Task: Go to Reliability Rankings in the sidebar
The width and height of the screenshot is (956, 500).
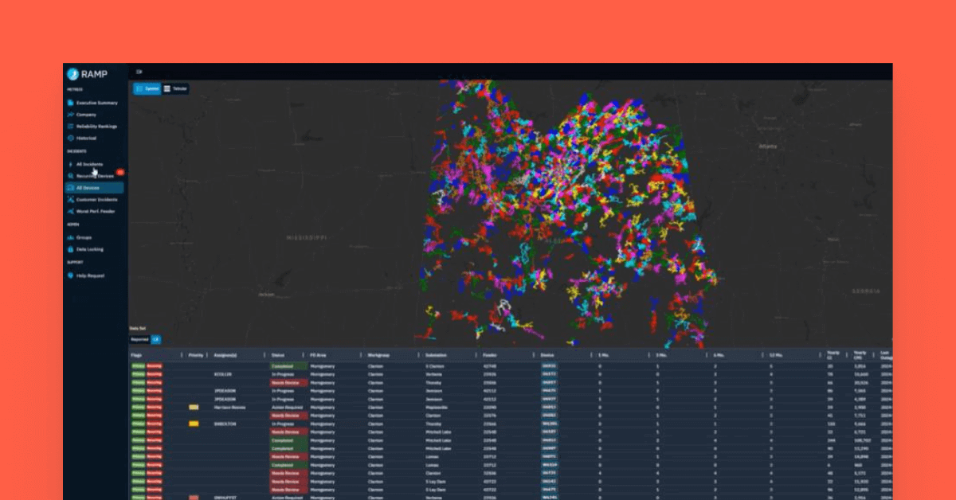Action: tap(96, 127)
